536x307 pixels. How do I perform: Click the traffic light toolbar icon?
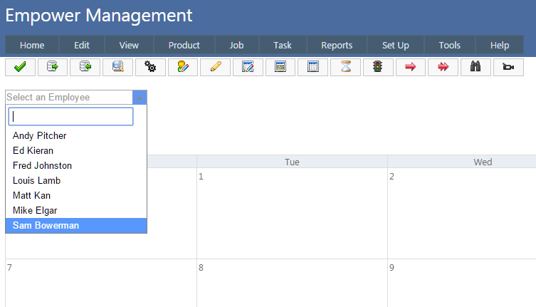click(378, 67)
